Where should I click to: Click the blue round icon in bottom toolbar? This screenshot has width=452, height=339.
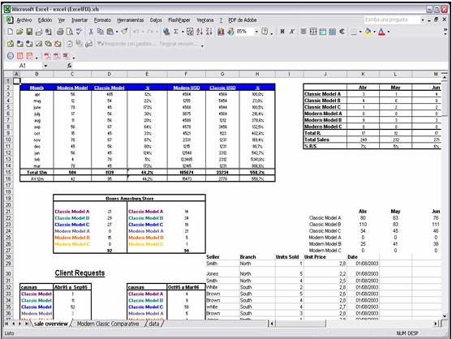click(10, 56)
